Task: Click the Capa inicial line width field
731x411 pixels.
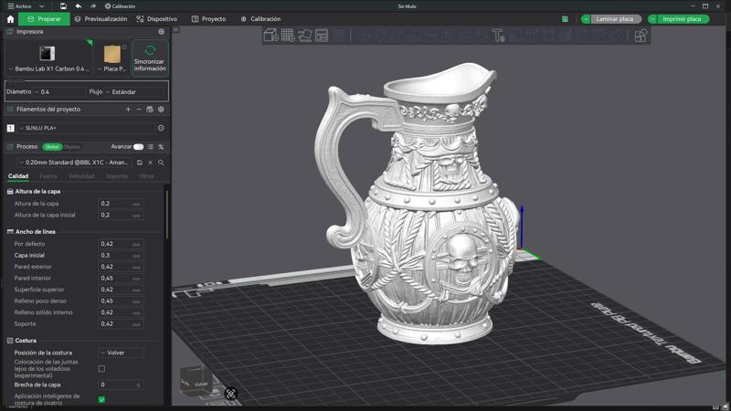Action: [x=121, y=256]
